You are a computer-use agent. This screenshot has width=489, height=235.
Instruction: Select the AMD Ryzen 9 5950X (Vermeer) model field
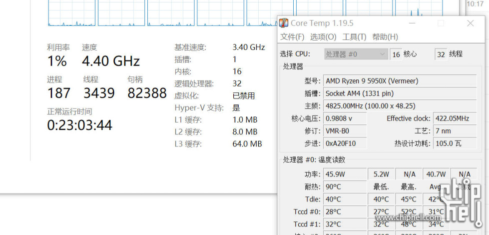tap(400, 81)
